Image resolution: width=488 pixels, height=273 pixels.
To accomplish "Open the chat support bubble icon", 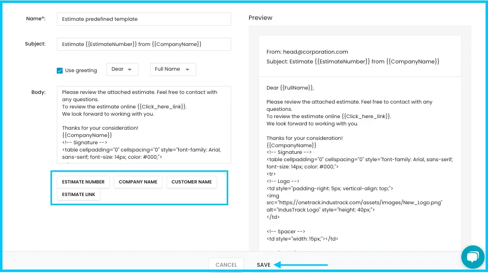I will (x=472, y=257).
